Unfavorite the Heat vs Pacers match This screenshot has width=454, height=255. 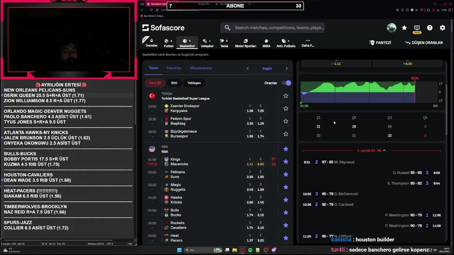pyautogui.click(x=286, y=238)
